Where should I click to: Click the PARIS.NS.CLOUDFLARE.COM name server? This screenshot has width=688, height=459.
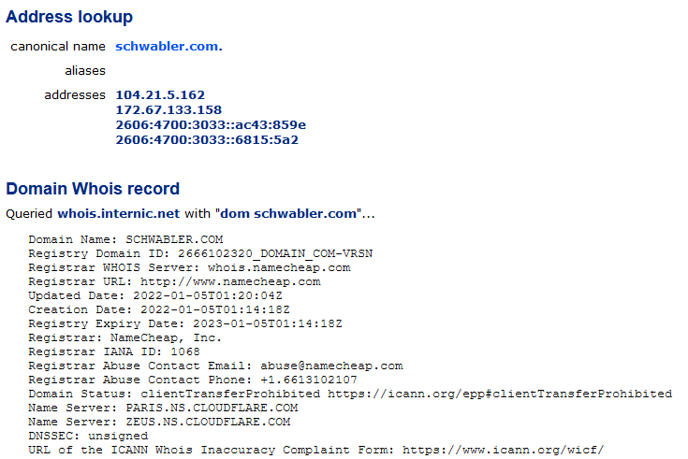tap(212, 408)
